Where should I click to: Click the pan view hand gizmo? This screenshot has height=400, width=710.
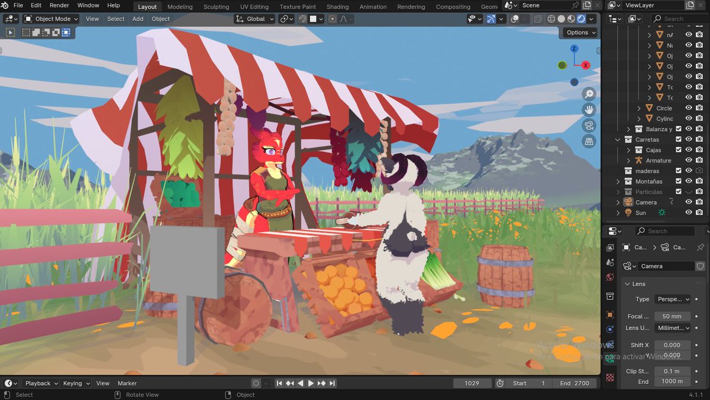coord(589,109)
